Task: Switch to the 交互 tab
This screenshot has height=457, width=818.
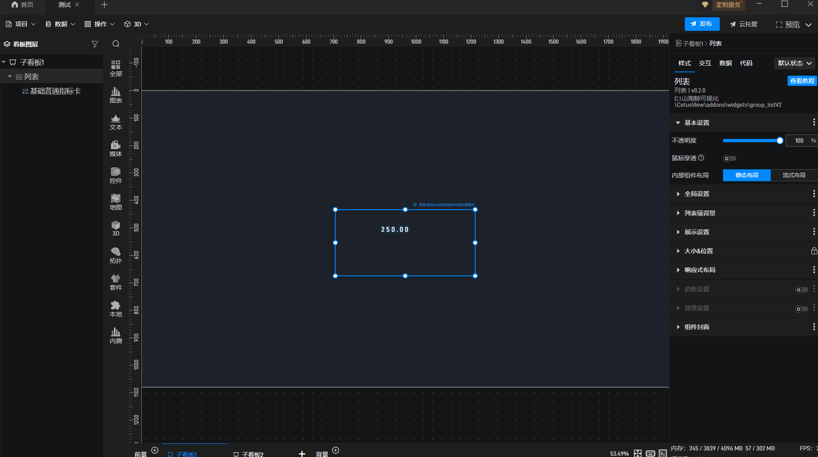Action: [x=705, y=63]
